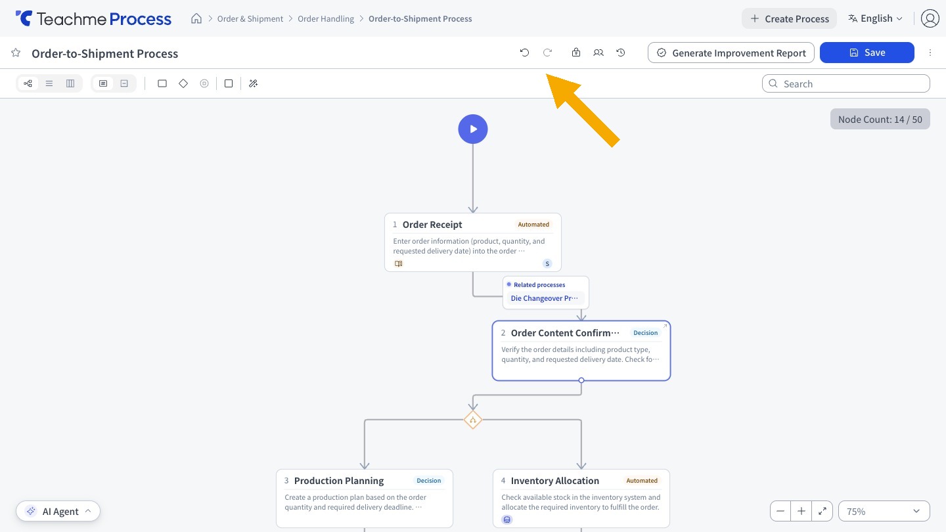Open the three-dot more options menu
The width and height of the screenshot is (946, 532).
930,53
